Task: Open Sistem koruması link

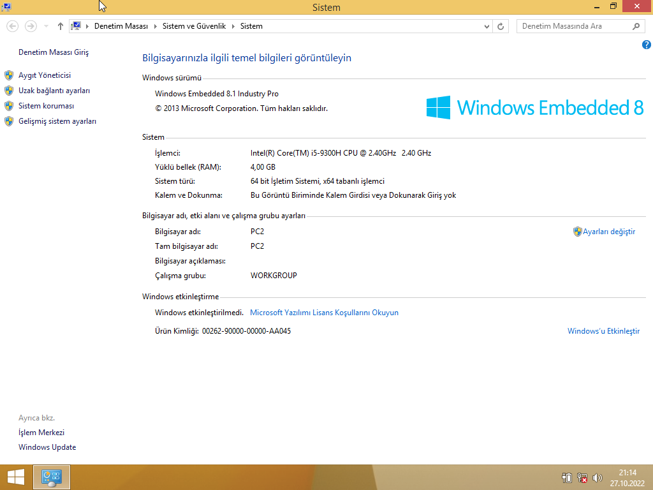Action: [x=46, y=106]
